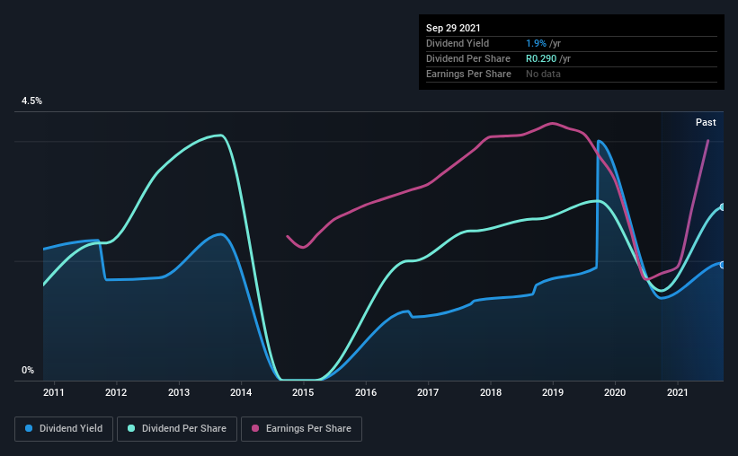The width and height of the screenshot is (738, 456).
Task: Click the teal Dividend Per Share legend dot
Action: point(131,428)
